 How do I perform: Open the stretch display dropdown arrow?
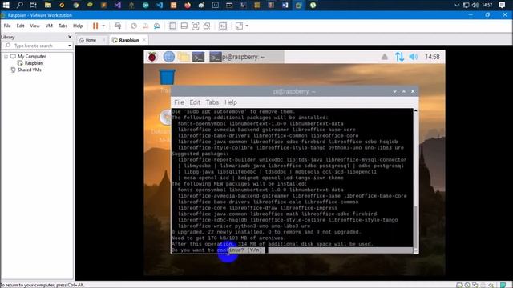[x=247, y=26]
